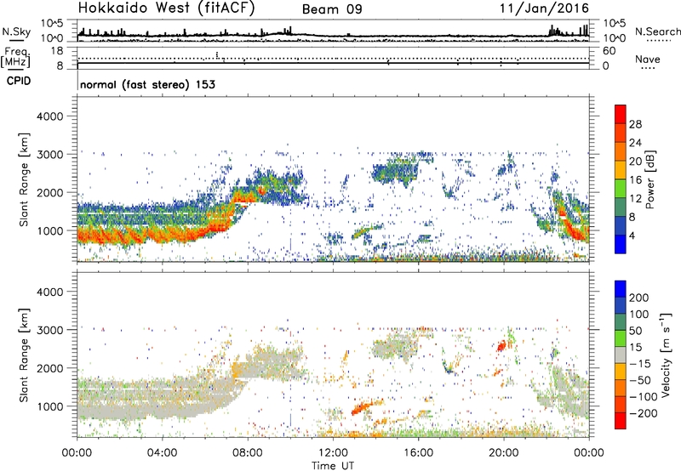Click the '-15' velocity colorbar tick label
This screenshot has width=681, height=471.
point(640,364)
